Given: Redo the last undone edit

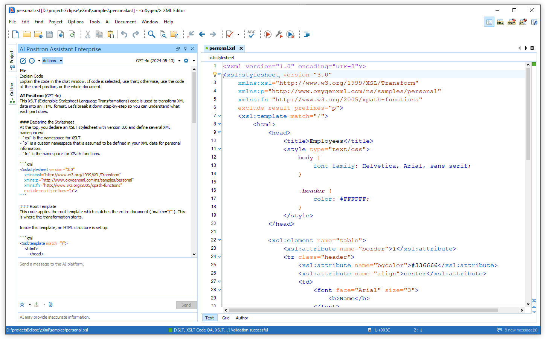Looking at the screenshot, I should [136, 34].
